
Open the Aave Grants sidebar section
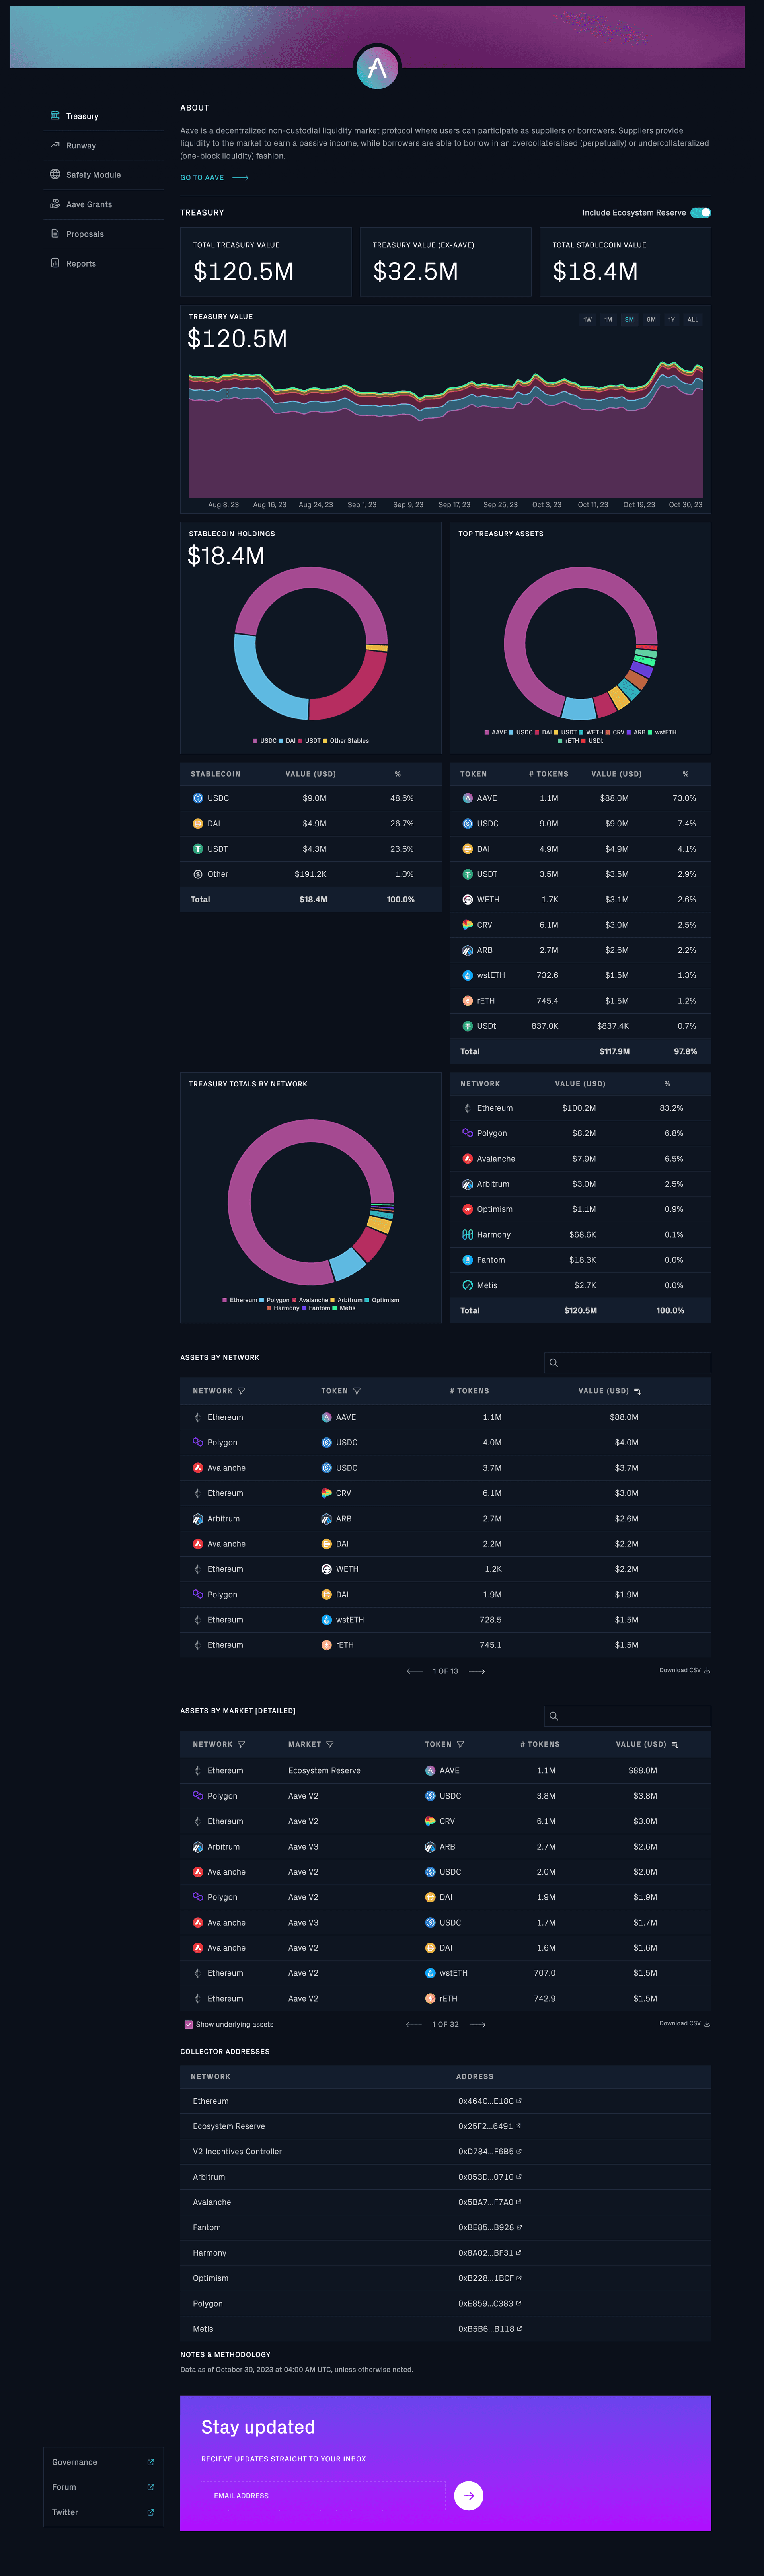tap(104, 204)
